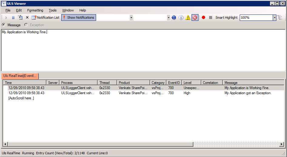Pause the real-time trace
The height and width of the screenshot is (157, 287).
pos(13,18)
